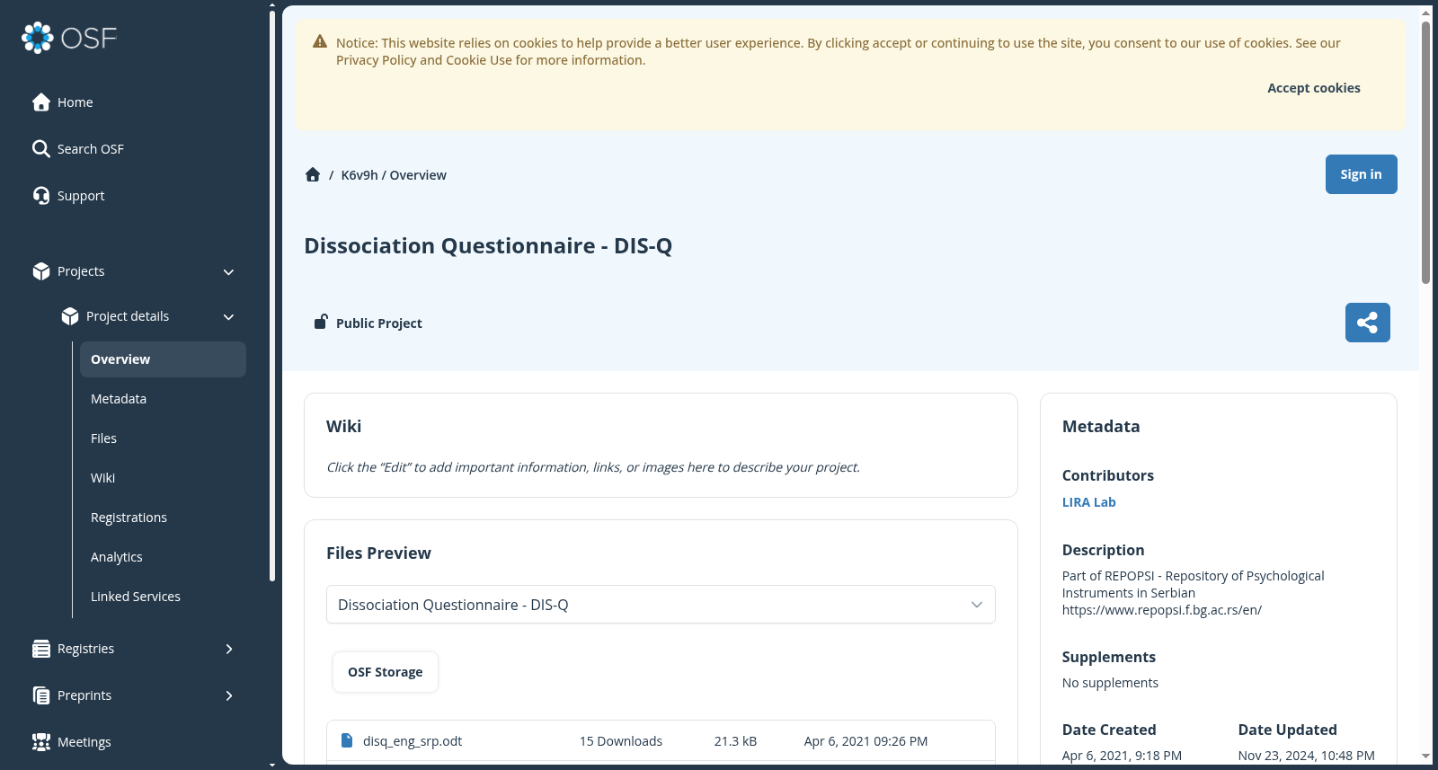Click the Overview breadcrumb text
Viewport: 1438px width, 770px height.
click(x=418, y=175)
